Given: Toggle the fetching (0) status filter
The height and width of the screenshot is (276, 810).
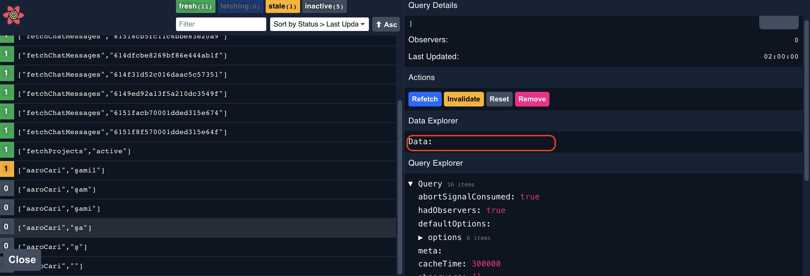Looking at the screenshot, I should click(240, 6).
